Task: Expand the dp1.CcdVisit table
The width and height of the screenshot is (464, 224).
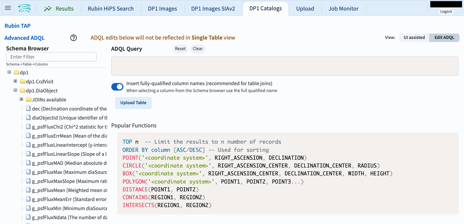Action: point(15,81)
